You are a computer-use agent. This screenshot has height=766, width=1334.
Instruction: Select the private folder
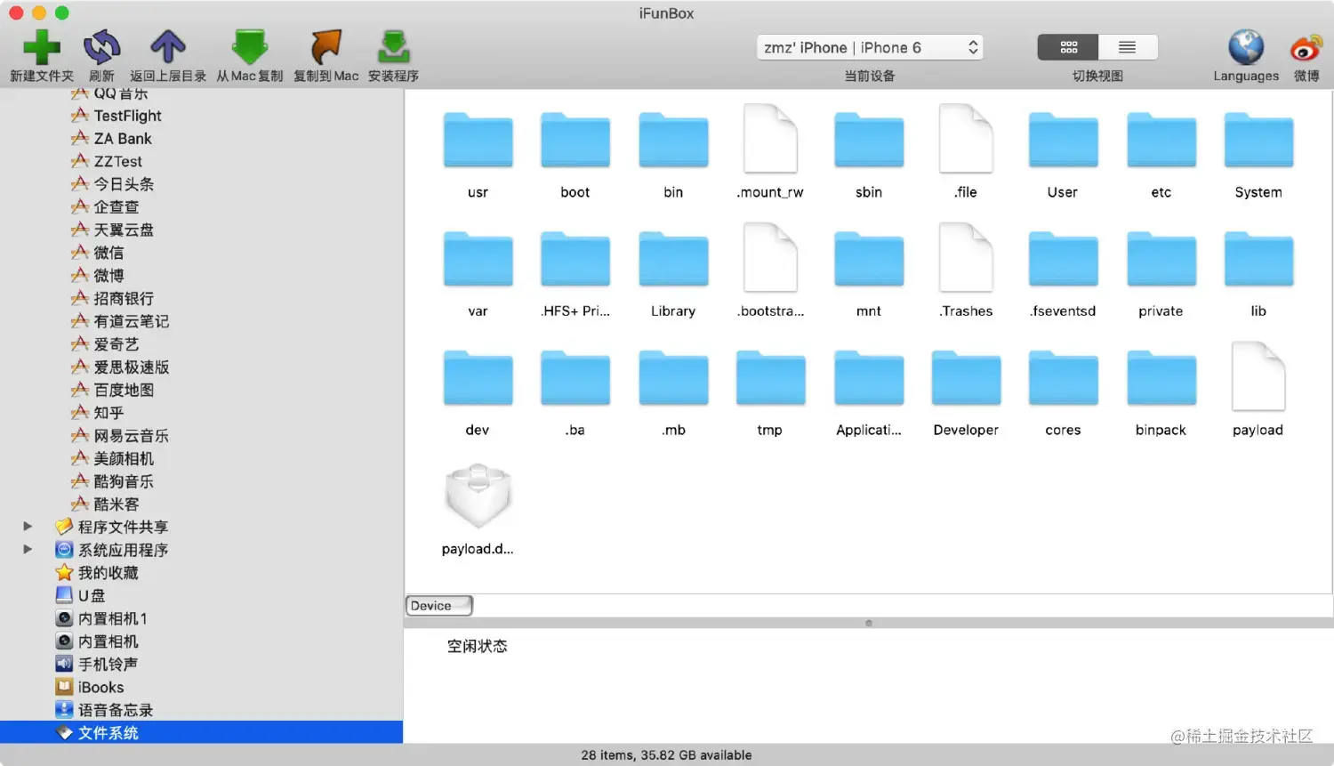[x=1161, y=259]
